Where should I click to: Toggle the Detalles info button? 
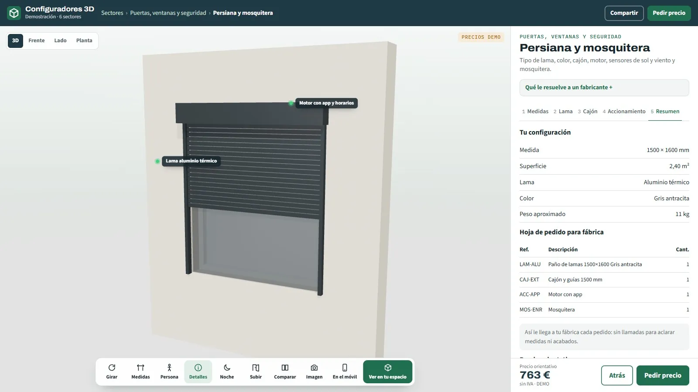tap(198, 372)
